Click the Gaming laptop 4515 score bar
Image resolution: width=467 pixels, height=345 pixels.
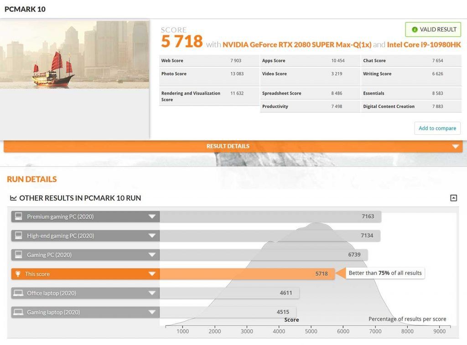(x=228, y=312)
